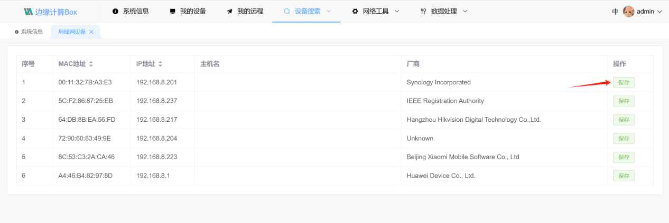Open the 我的设备 menu item
The image size is (669, 223).
pyautogui.click(x=188, y=11)
